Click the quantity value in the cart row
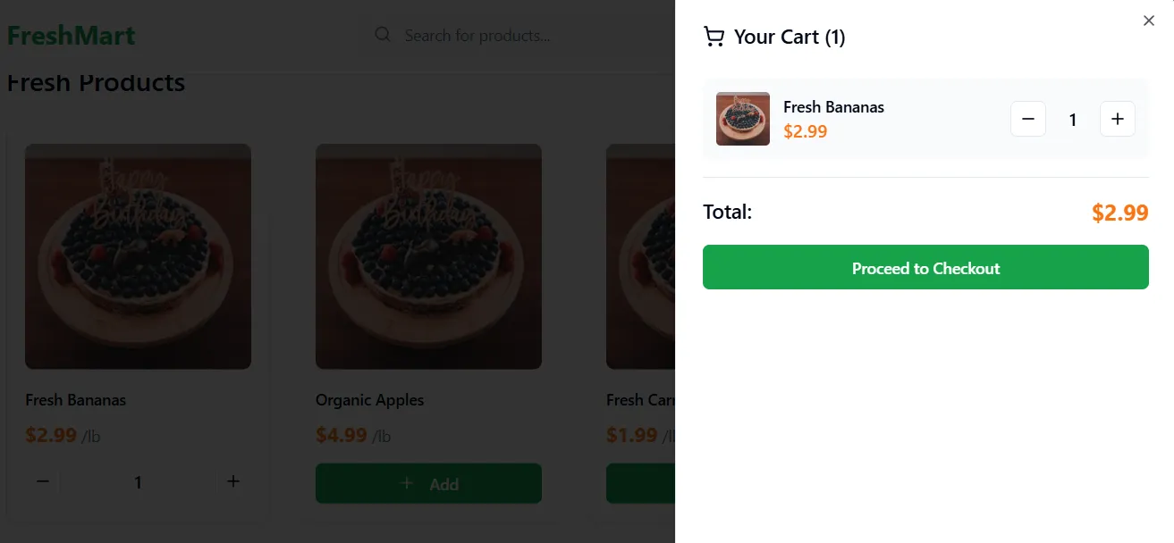Screen dimensions: 1174x543 1073,120
